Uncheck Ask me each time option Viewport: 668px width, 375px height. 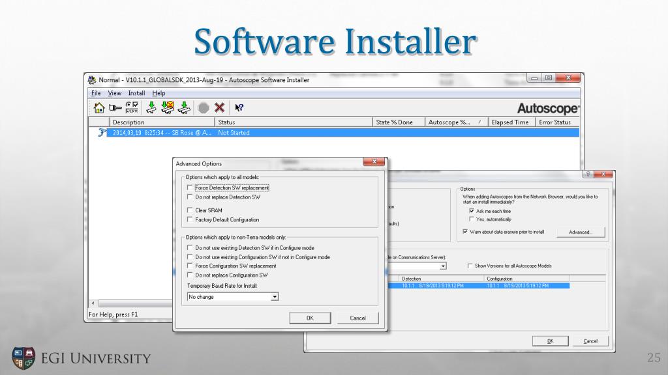point(472,211)
